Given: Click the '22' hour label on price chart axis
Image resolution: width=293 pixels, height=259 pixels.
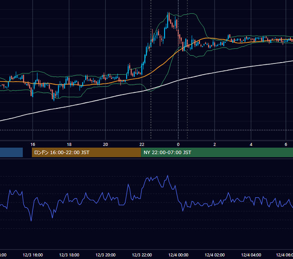Looking at the screenshot, I should pos(142,145).
